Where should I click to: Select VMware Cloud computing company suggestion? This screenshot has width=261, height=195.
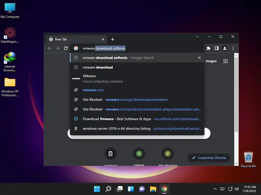click(x=137, y=79)
